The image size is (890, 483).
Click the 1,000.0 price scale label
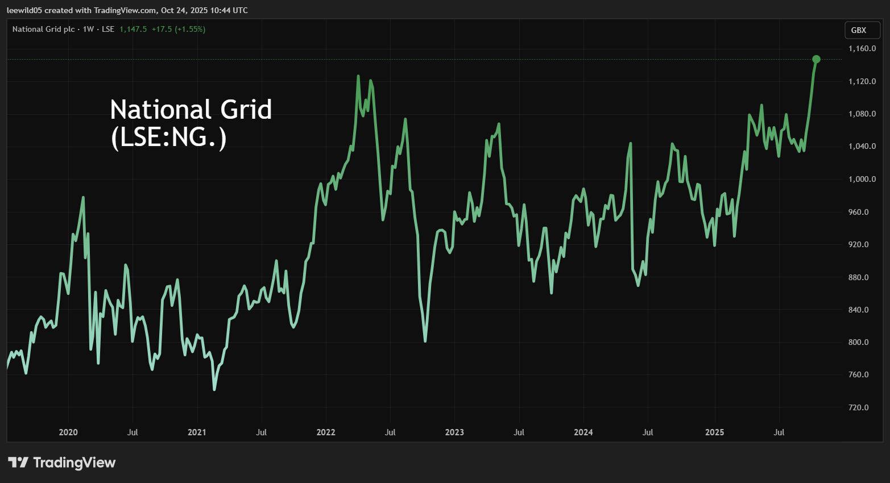pos(862,179)
